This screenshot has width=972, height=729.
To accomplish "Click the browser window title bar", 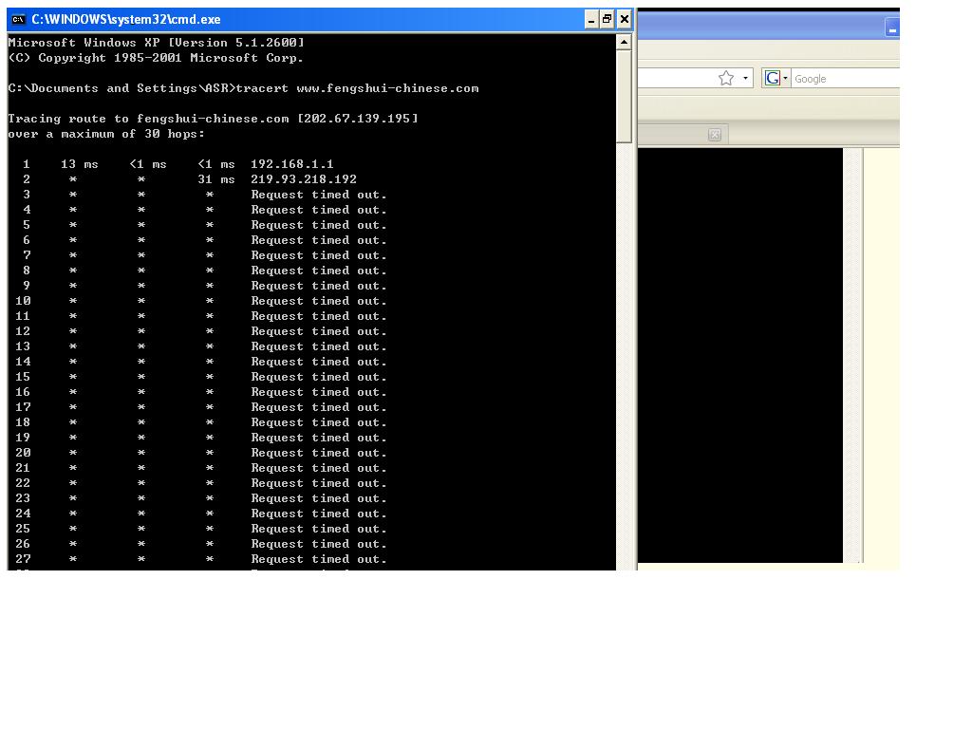I will click(759, 27).
